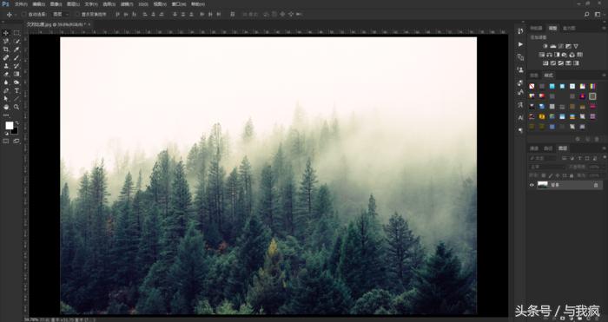Select the Healing Brush tool

pyautogui.click(x=6, y=57)
